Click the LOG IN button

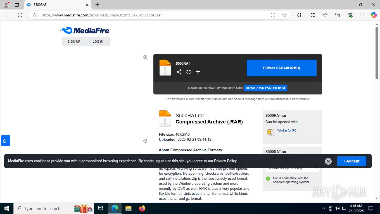click(98, 42)
